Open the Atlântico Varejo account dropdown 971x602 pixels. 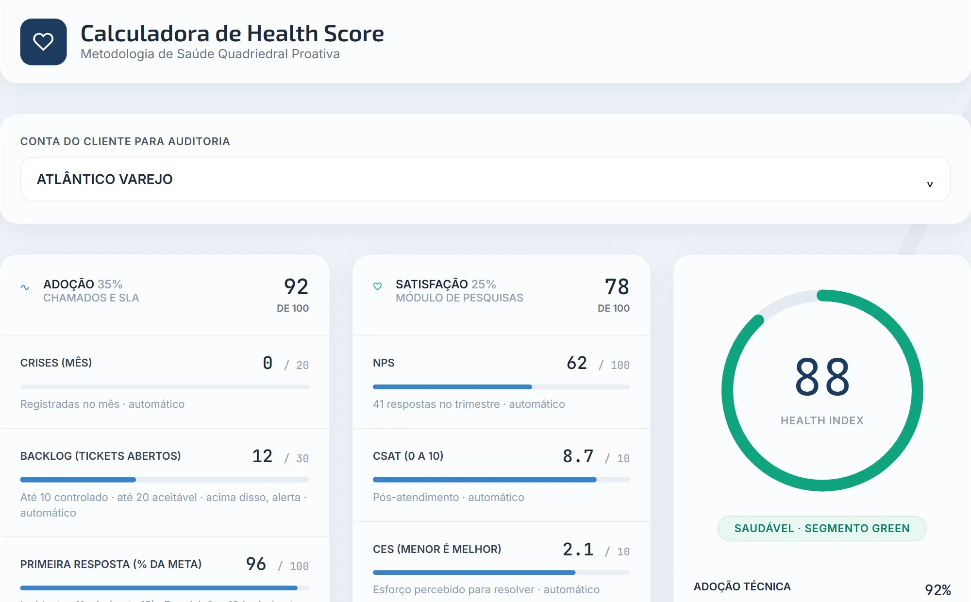(x=485, y=179)
